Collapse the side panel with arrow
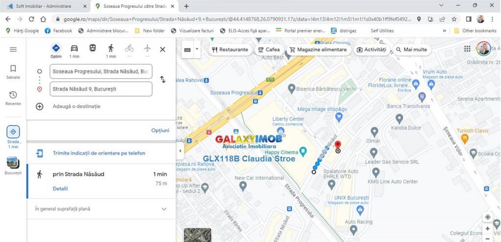Screen dimensions: 501x242 coord(180,151)
